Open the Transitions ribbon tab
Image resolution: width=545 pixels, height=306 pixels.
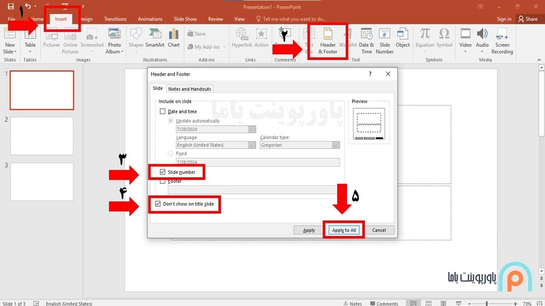(x=115, y=19)
